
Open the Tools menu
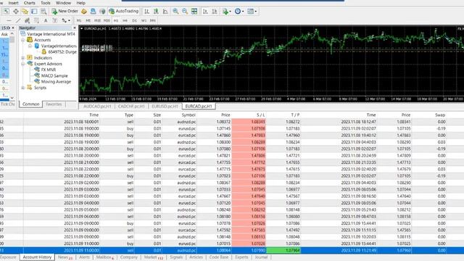(x=45, y=3)
